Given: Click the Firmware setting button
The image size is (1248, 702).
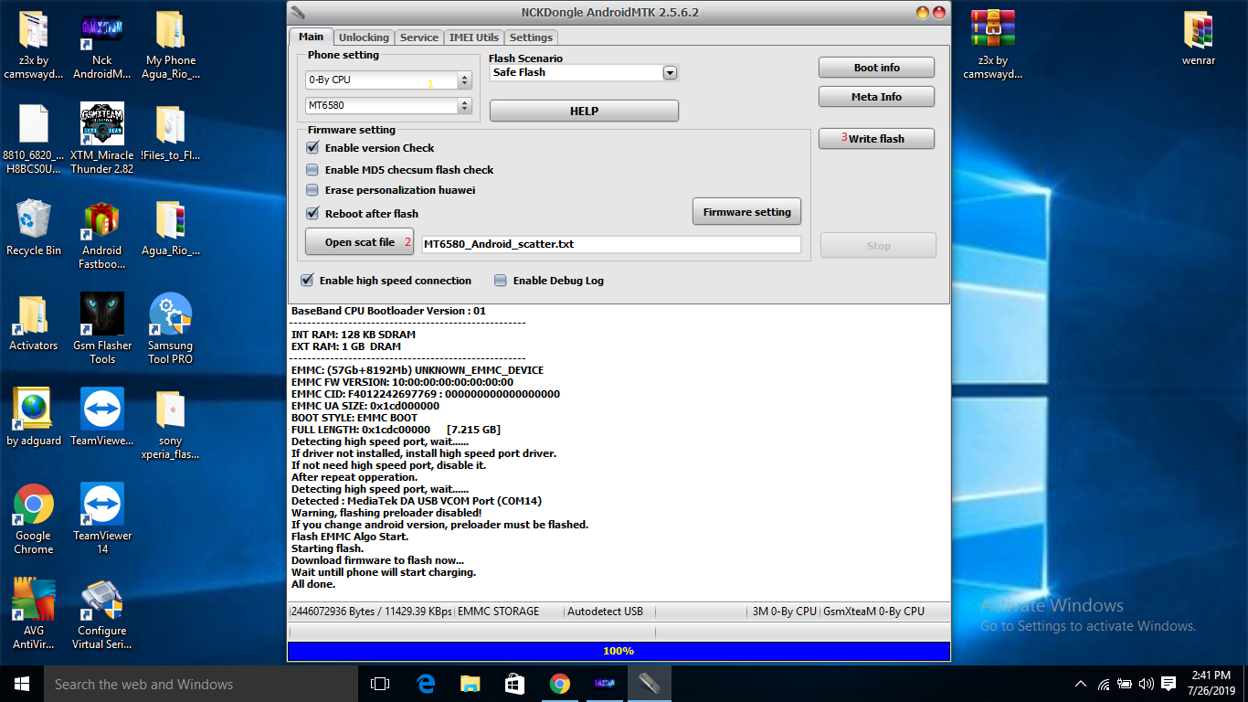Looking at the screenshot, I should click(746, 212).
